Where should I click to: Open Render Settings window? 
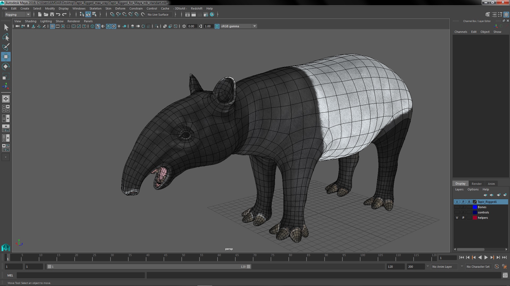tap(206, 15)
